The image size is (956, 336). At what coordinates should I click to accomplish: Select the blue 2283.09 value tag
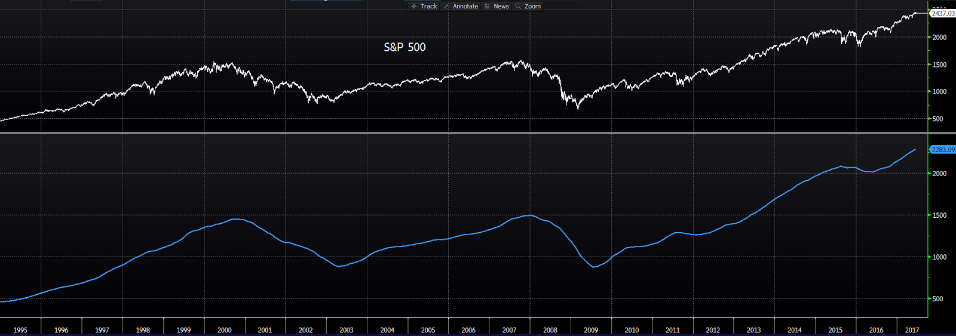tap(942, 149)
